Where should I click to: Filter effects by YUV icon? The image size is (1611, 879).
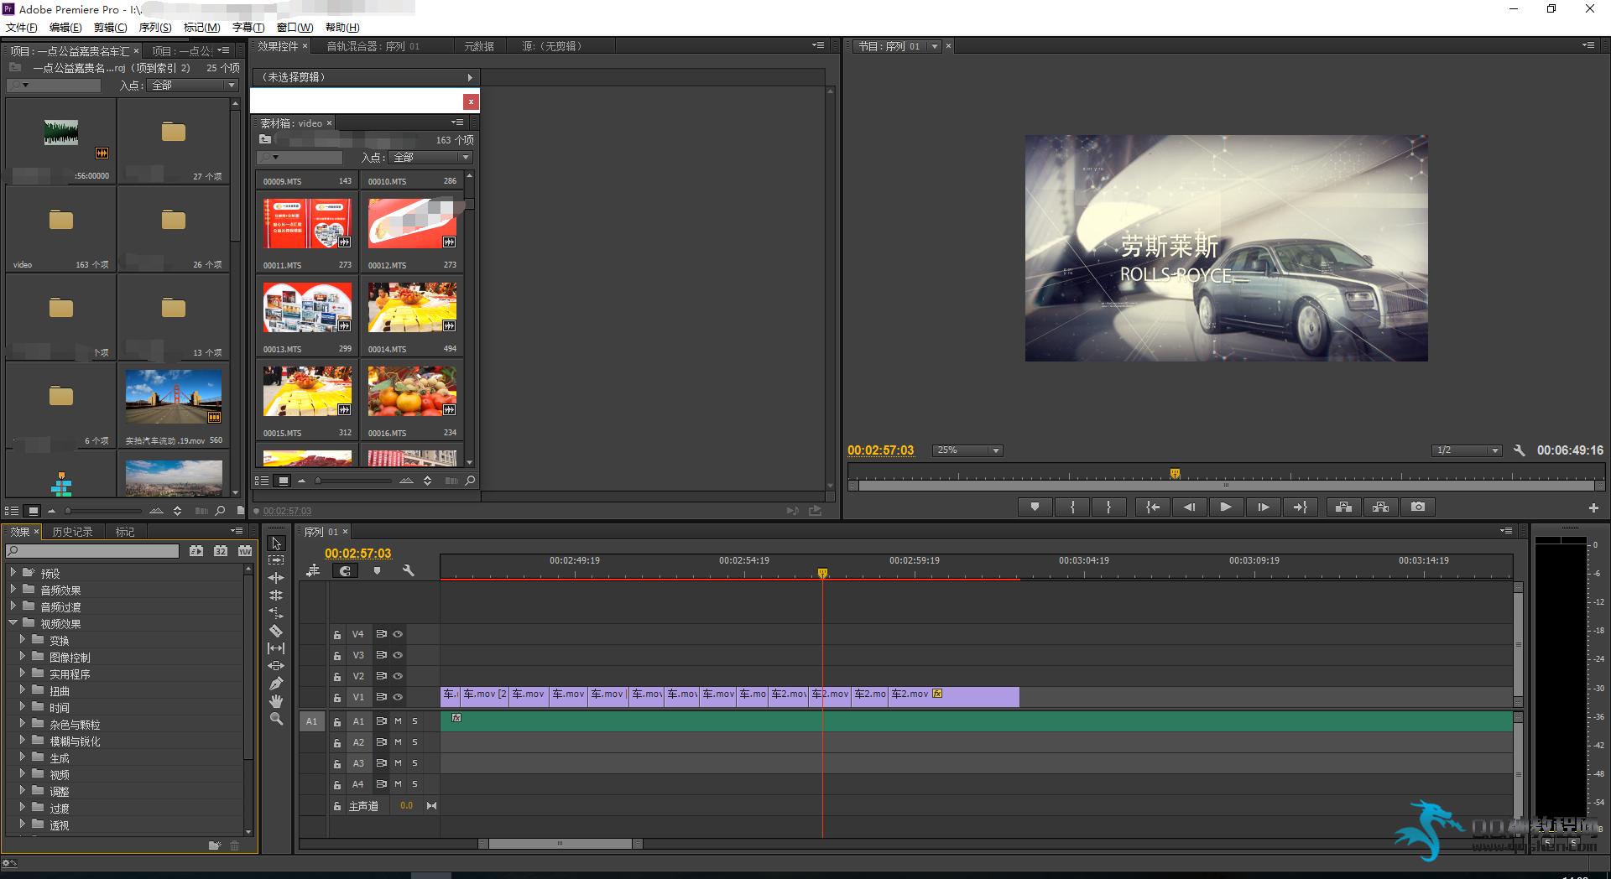[x=245, y=551]
